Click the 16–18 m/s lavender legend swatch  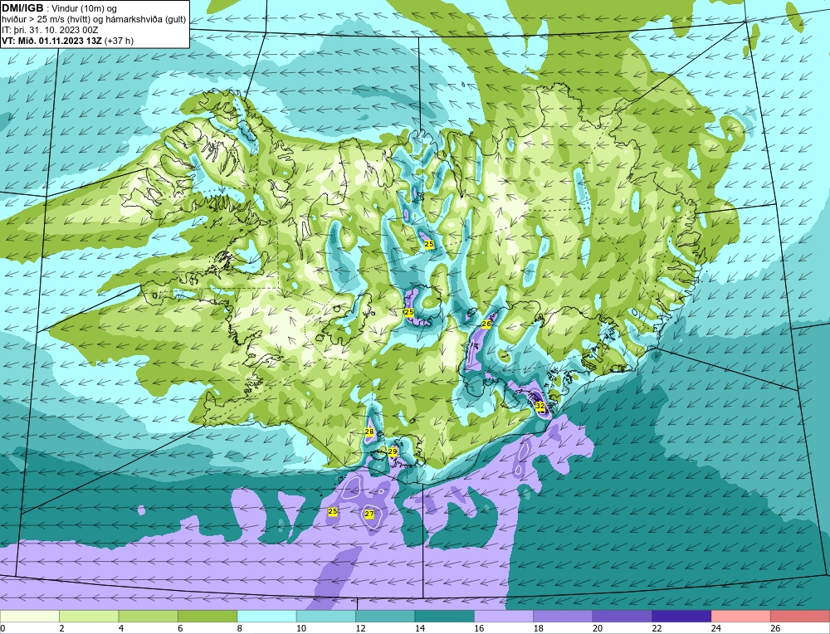click(504, 617)
